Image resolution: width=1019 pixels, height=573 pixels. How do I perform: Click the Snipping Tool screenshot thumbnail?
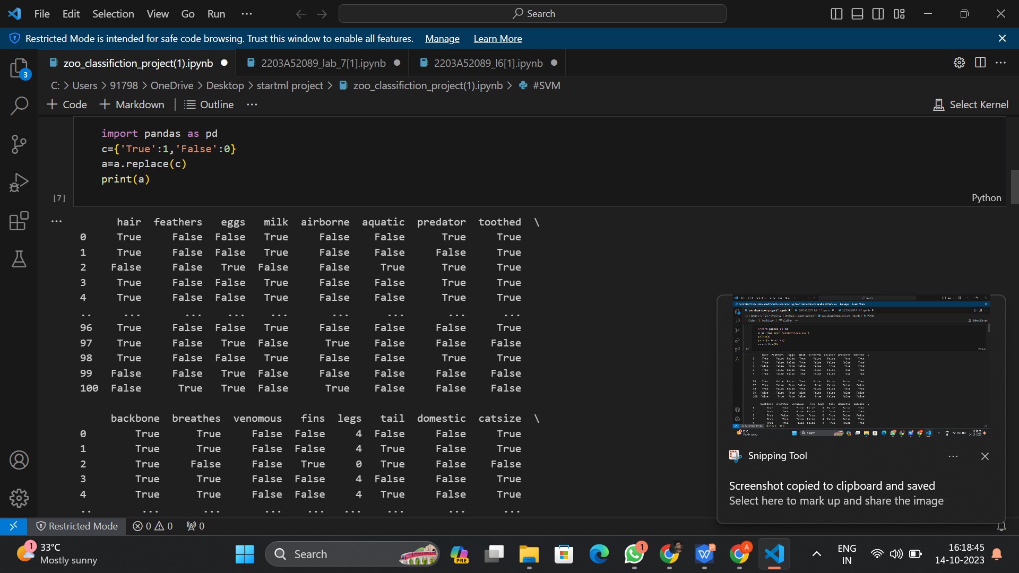pyautogui.click(x=861, y=366)
